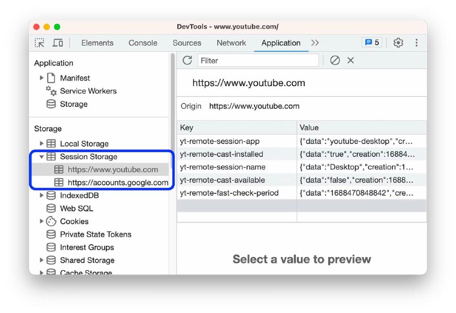Open Service Workers in Application section
Image resolution: width=456 pixels, height=313 pixels.
point(88,91)
